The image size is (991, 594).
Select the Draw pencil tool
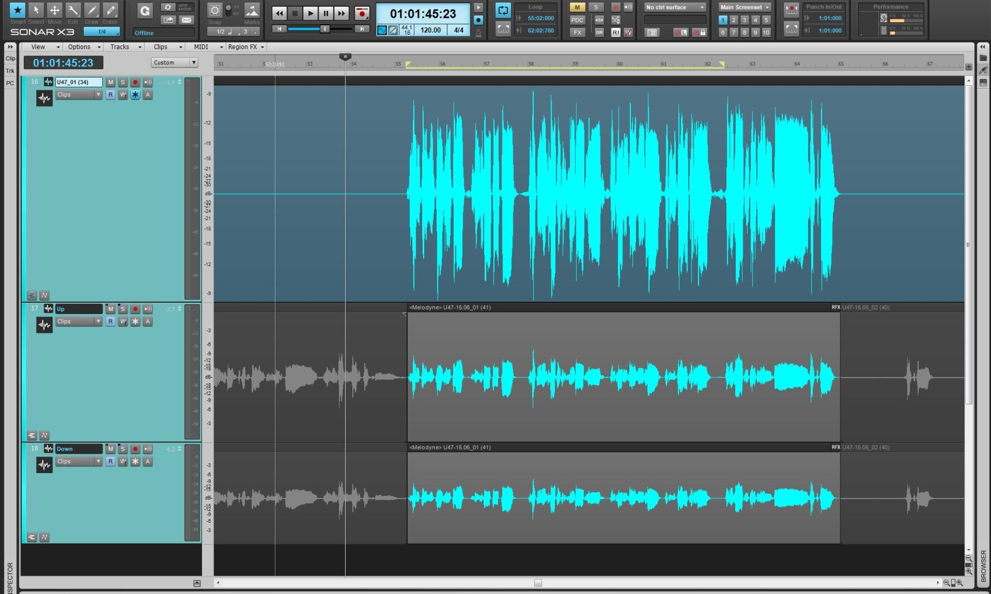[x=92, y=10]
